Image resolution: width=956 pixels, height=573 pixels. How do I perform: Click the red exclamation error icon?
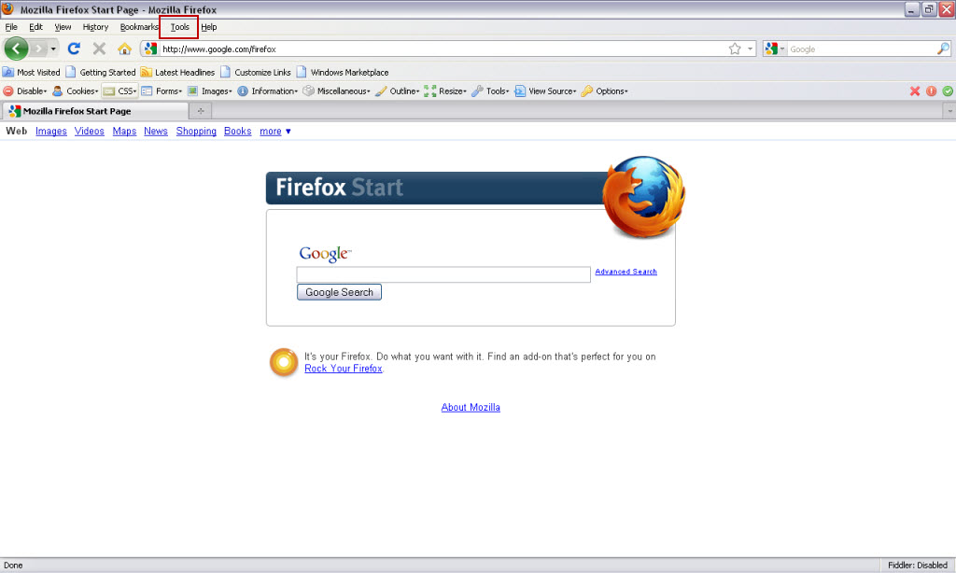pyautogui.click(x=931, y=91)
